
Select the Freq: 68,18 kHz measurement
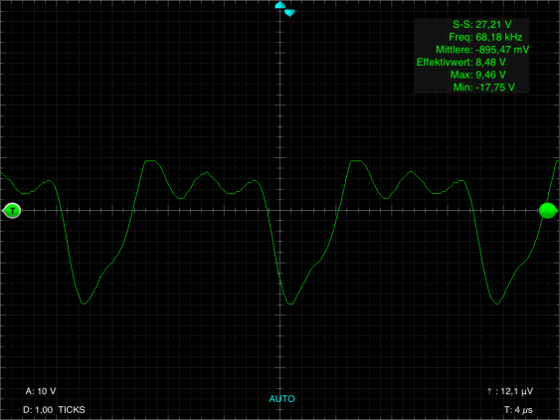(x=485, y=37)
